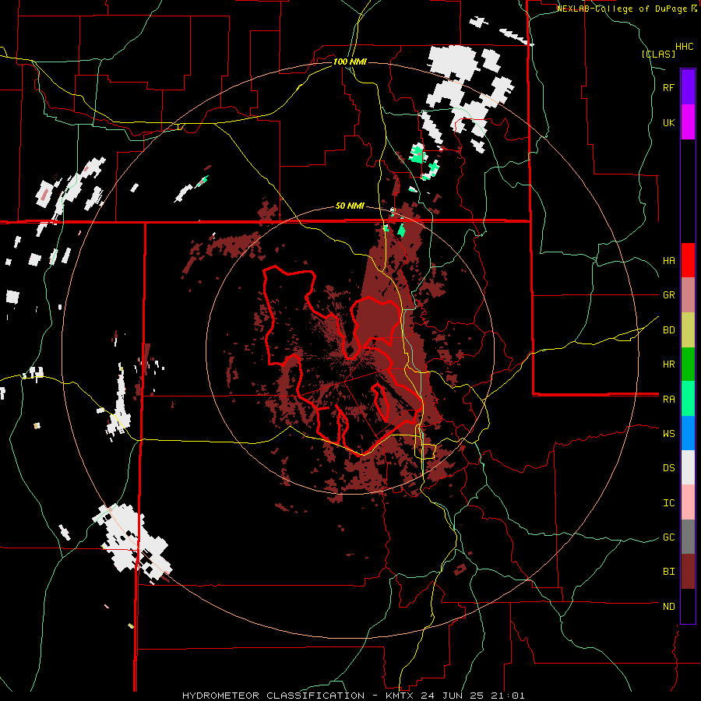Select the BD yellow legend swatch
This screenshot has width=701, height=701.
point(688,329)
